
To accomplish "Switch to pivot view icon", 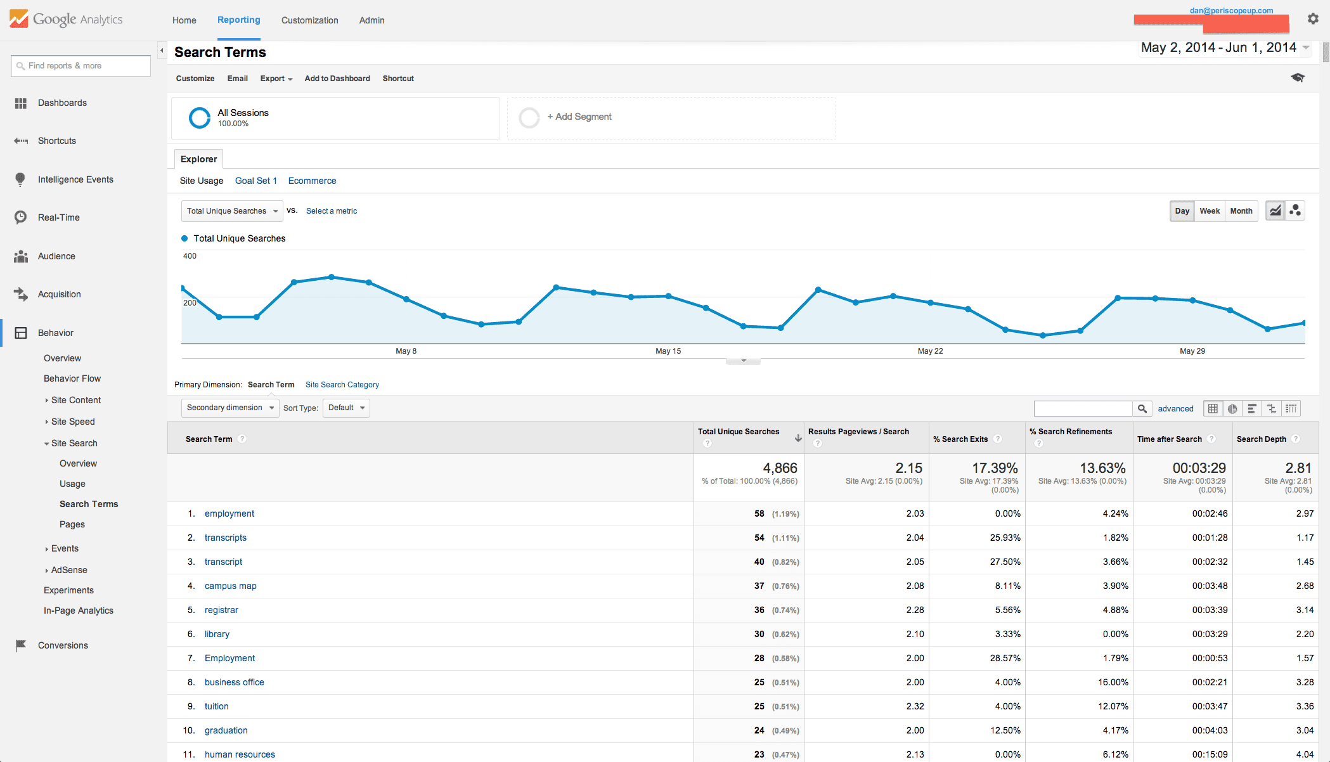I will click(1291, 408).
